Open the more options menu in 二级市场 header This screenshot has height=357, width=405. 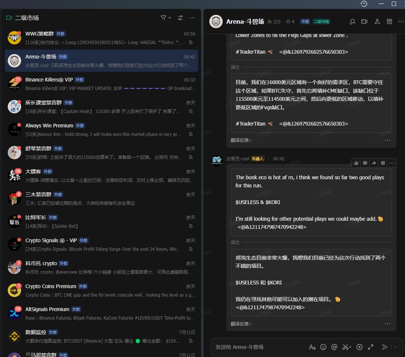(192, 18)
